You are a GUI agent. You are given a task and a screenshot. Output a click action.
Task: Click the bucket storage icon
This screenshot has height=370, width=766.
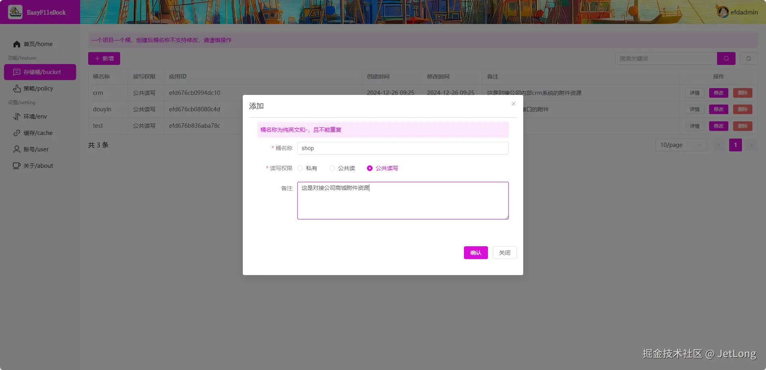(17, 72)
